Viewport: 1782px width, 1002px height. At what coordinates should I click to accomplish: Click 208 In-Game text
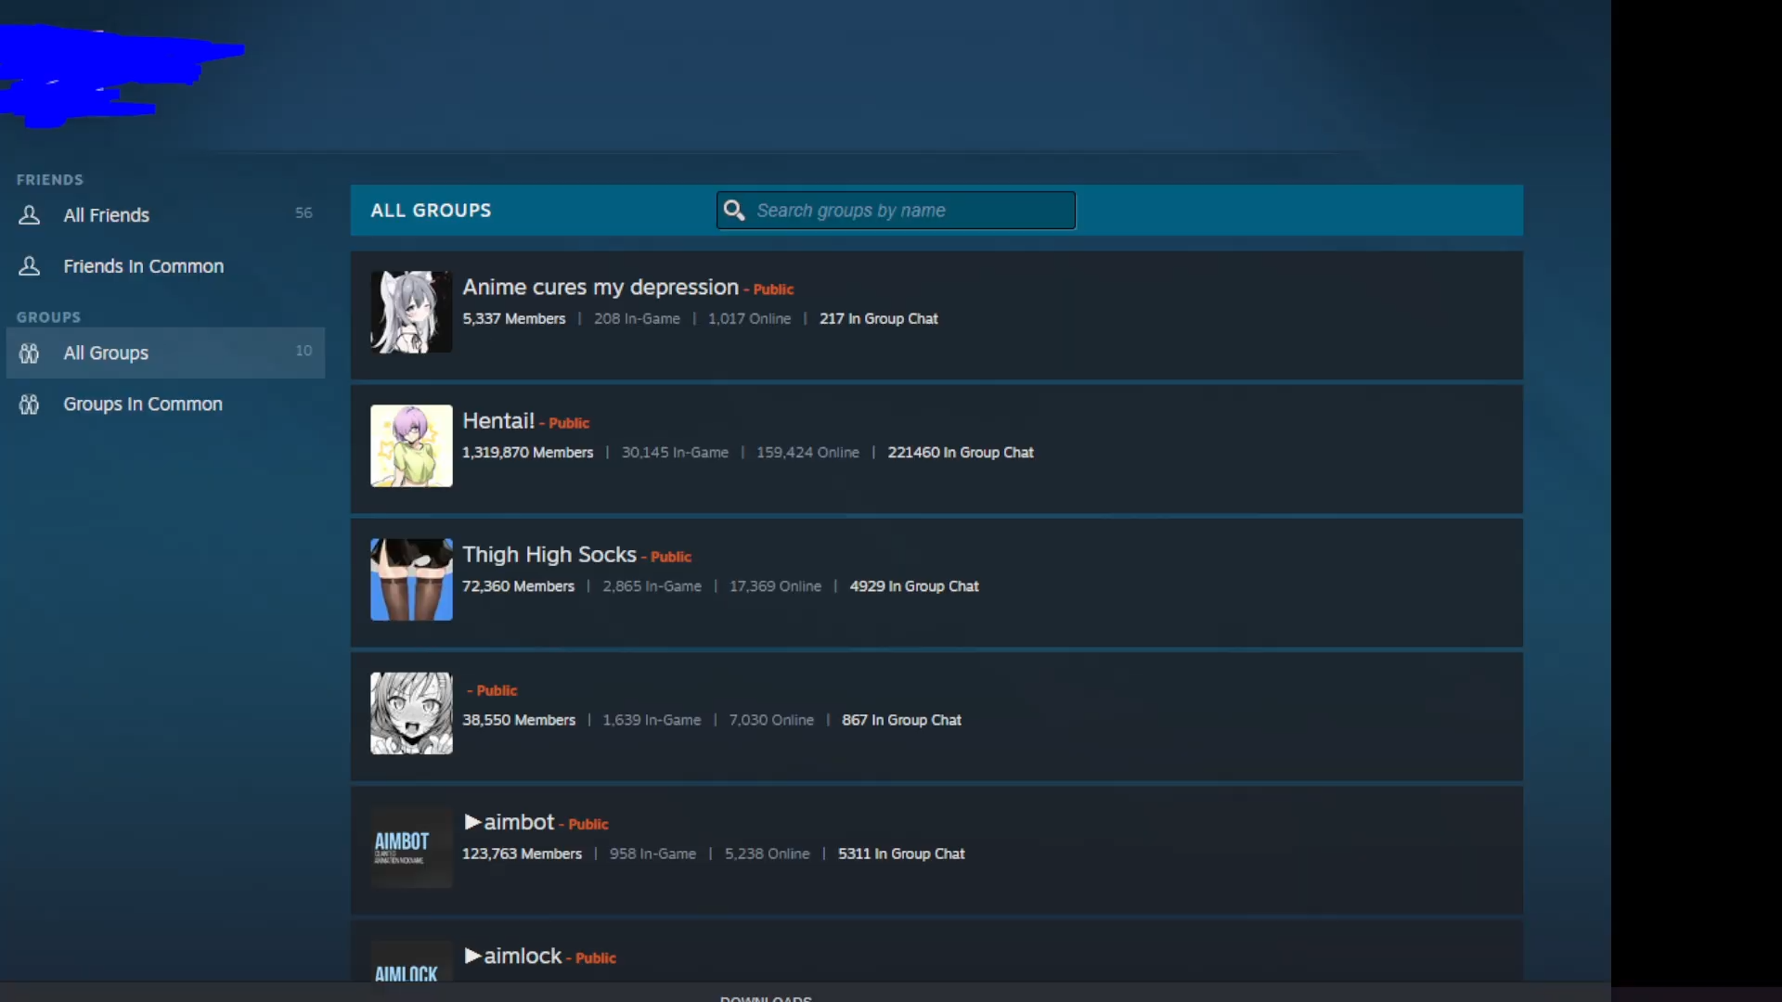tap(637, 318)
